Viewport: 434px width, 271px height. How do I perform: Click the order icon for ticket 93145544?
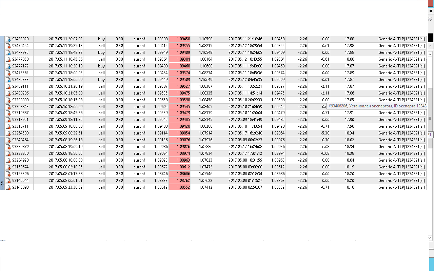click(8, 181)
